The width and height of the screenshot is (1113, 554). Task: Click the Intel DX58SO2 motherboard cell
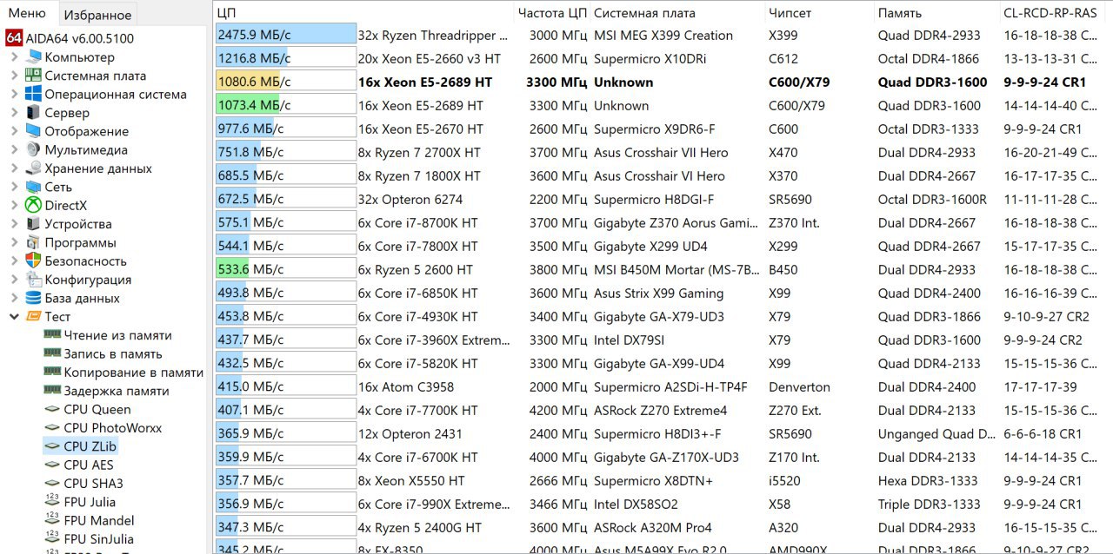tap(636, 505)
